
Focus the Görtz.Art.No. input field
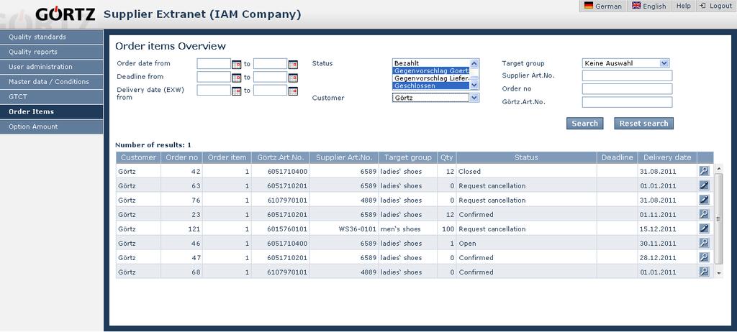click(627, 102)
